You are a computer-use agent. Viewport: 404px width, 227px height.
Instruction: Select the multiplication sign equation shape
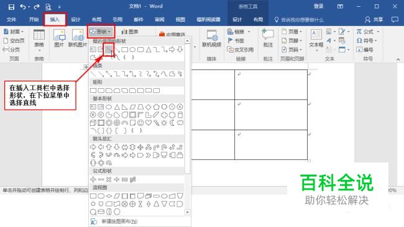tap(109, 179)
